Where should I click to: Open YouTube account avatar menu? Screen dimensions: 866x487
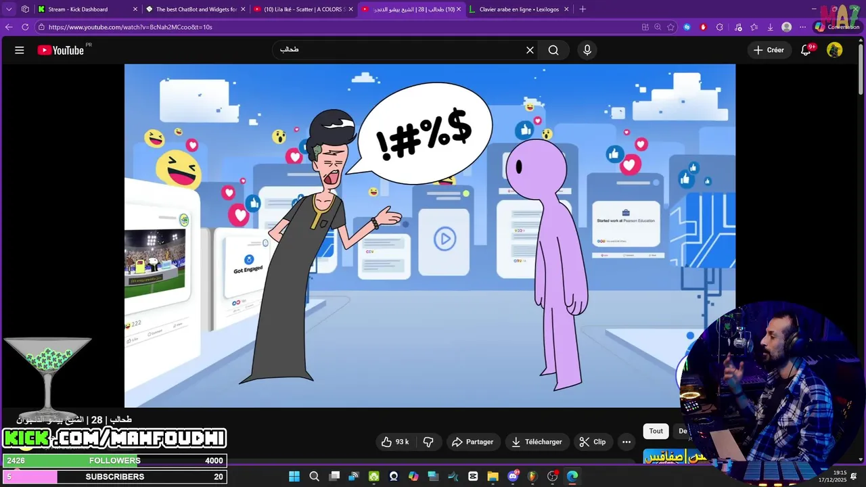coord(834,50)
